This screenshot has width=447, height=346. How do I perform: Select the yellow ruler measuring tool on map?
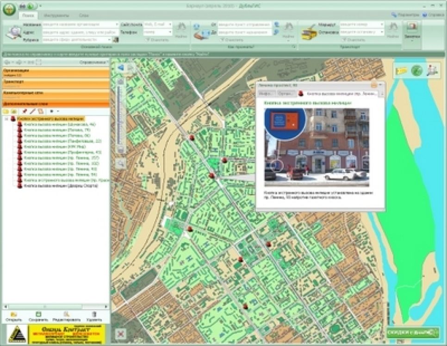click(401, 70)
